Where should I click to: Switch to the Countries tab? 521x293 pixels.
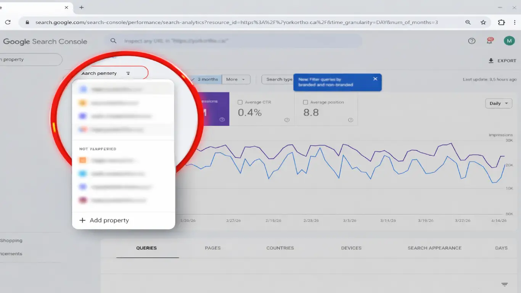[x=280, y=248]
